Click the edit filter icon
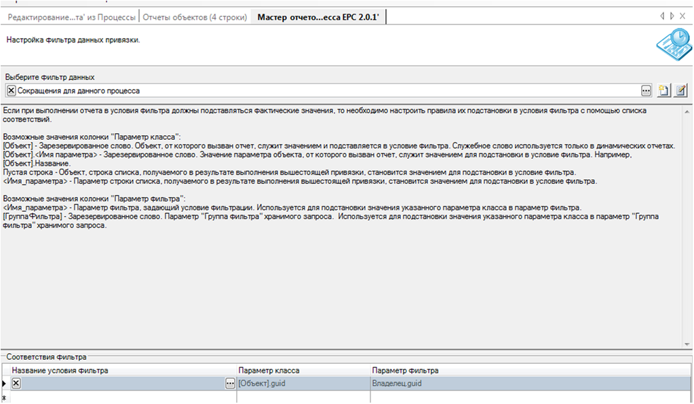This screenshot has height=404, width=694. [681, 90]
